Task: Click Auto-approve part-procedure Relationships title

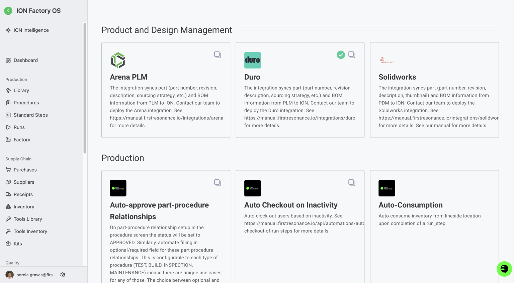Action: coord(159,211)
